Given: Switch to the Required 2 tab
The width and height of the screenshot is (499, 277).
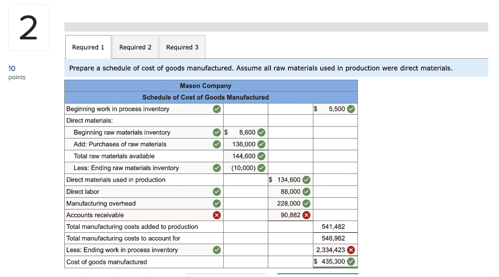Looking at the screenshot, I should (x=135, y=47).
